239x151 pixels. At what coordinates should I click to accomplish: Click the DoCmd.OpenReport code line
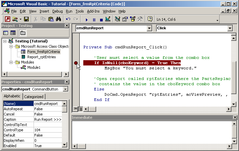[166, 95]
